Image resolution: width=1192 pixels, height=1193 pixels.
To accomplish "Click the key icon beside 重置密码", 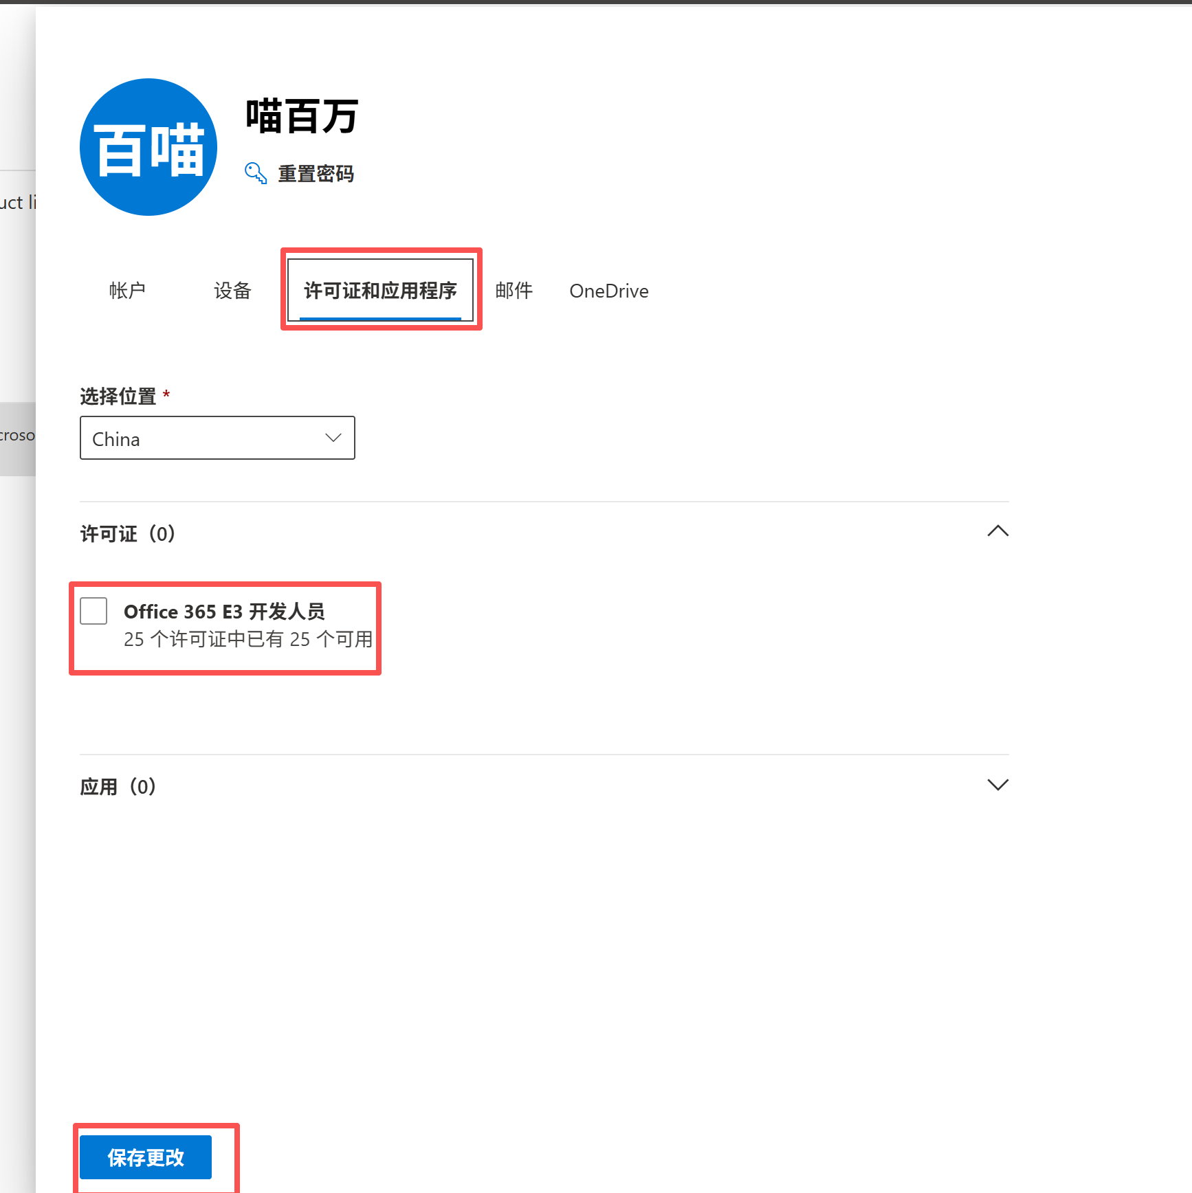I will [x=254, y=173].
